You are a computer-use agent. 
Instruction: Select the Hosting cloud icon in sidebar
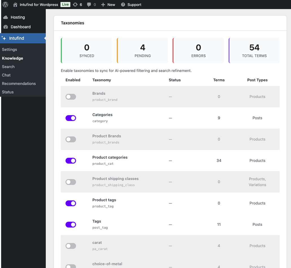tap(5, 17)
